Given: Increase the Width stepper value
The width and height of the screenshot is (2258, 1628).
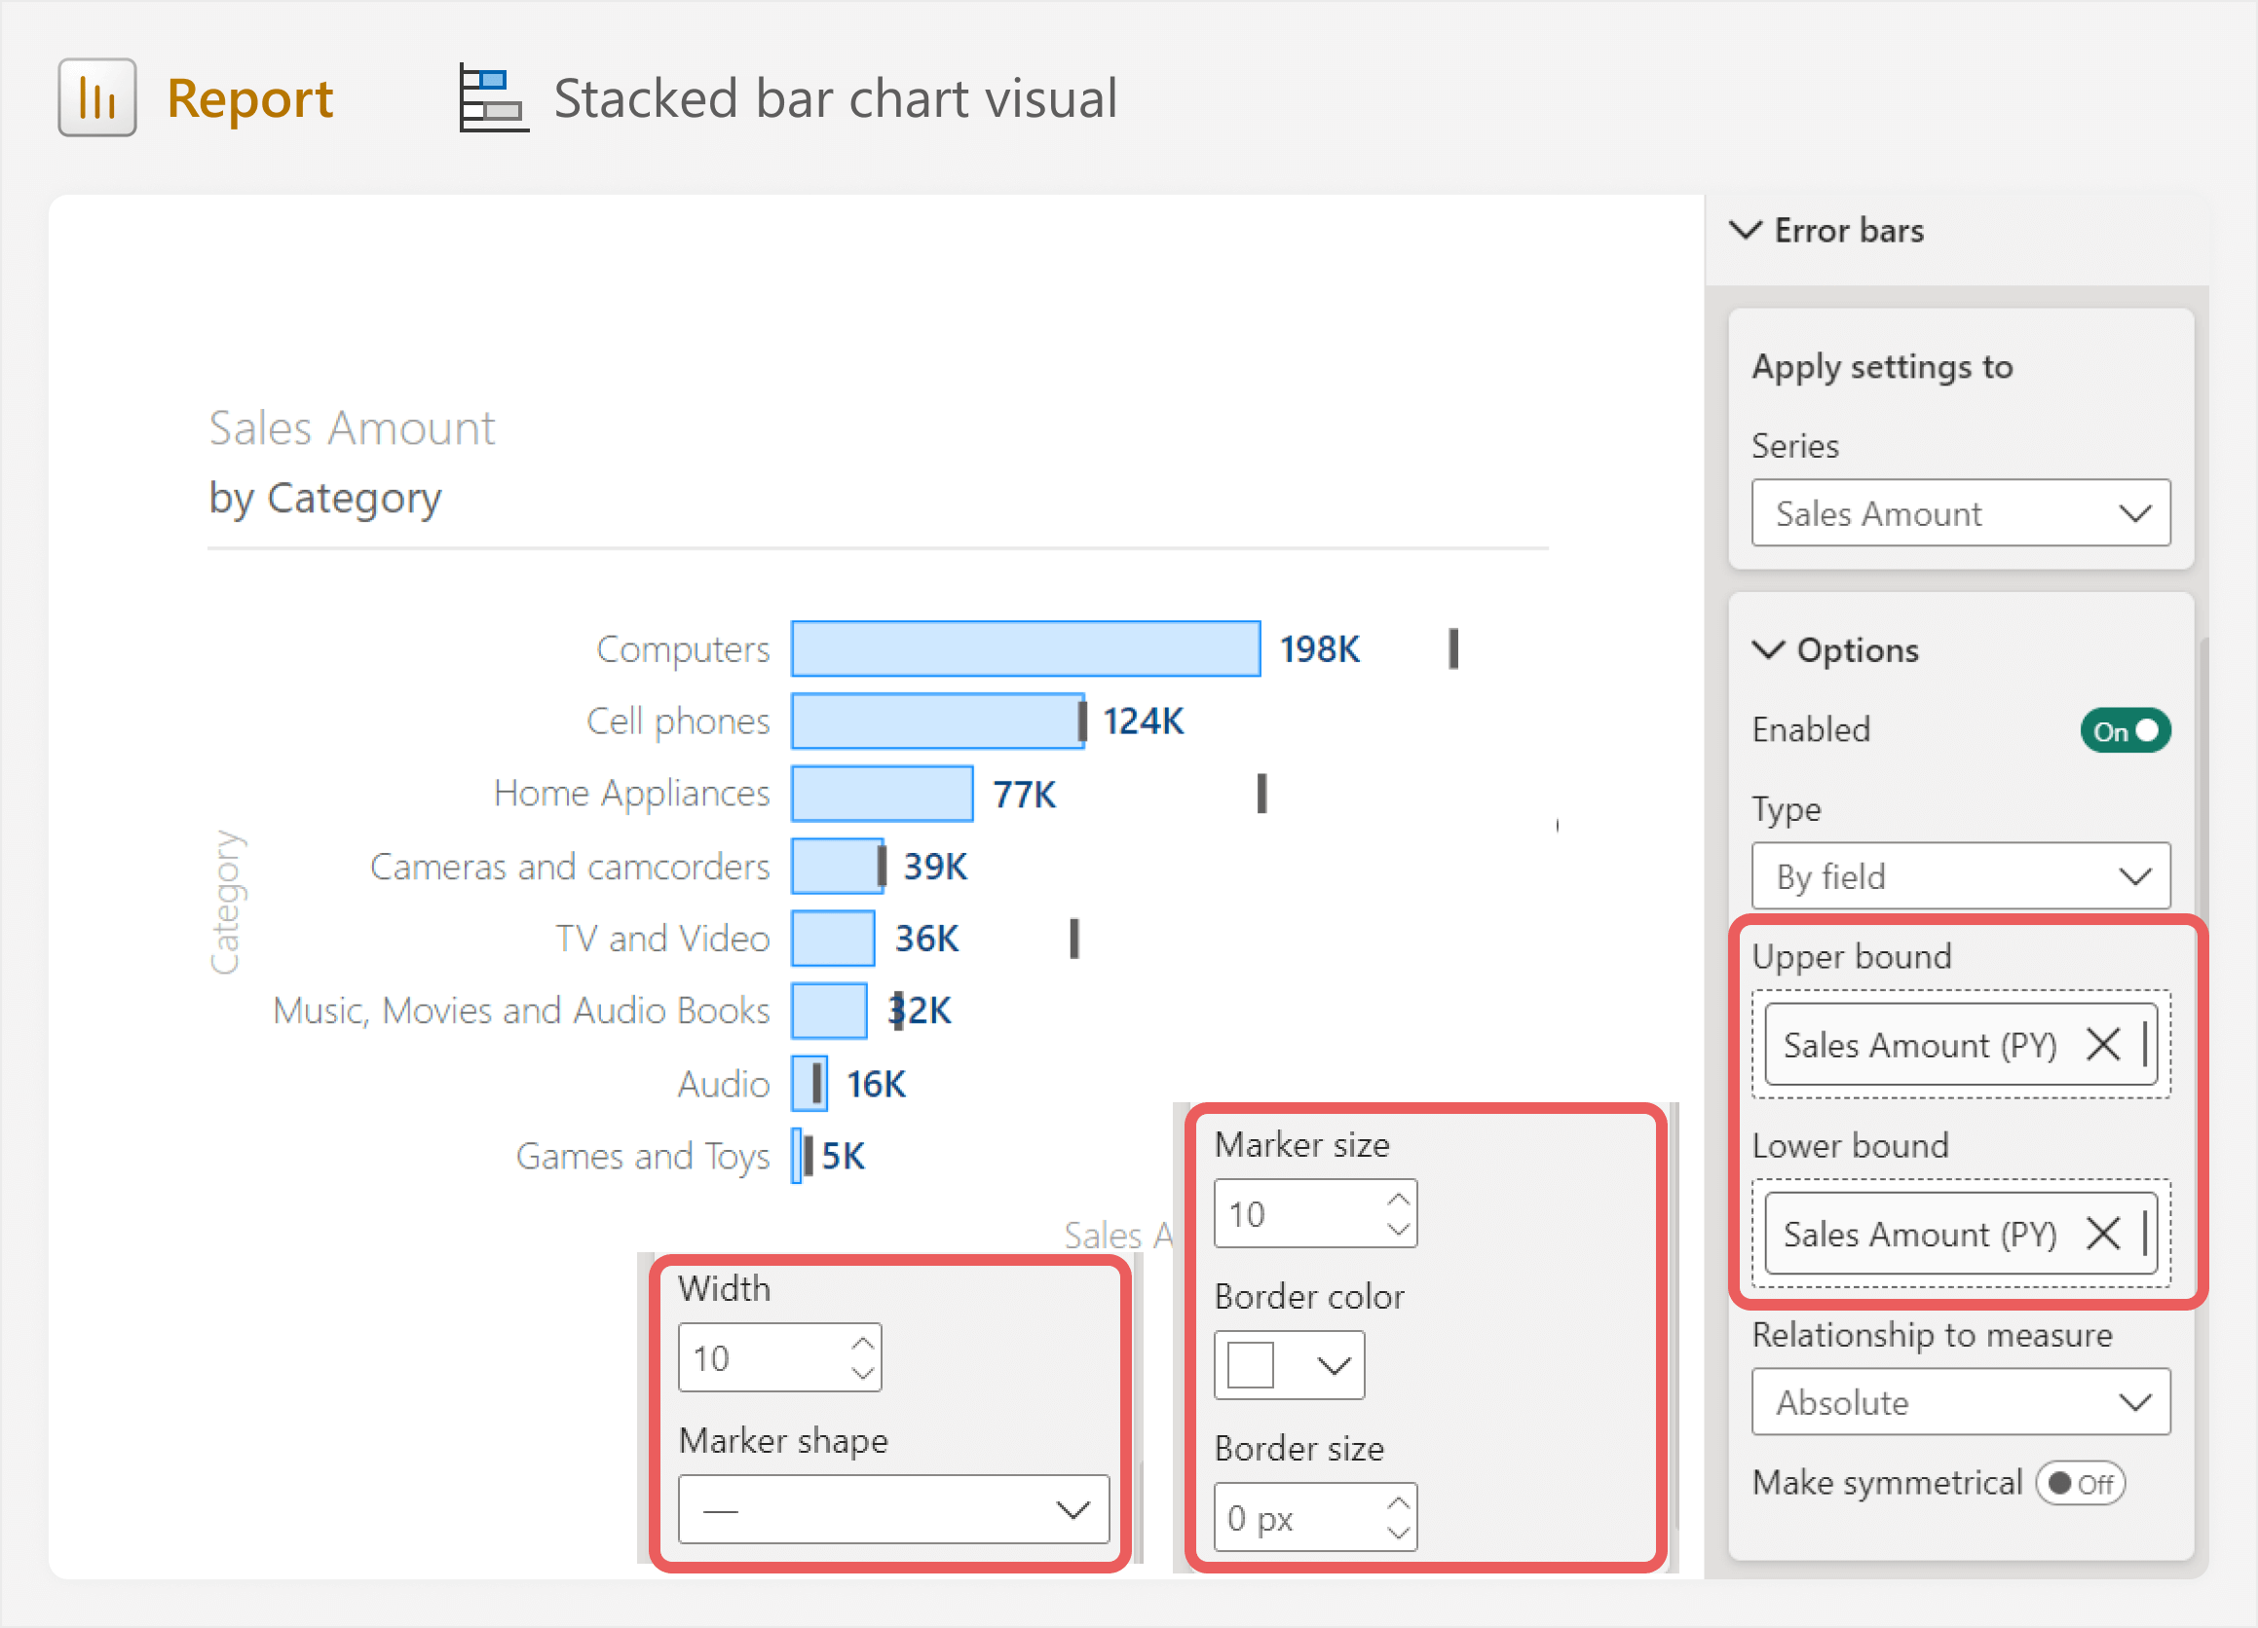Looking at the screenshot, I should (862, 1344).
